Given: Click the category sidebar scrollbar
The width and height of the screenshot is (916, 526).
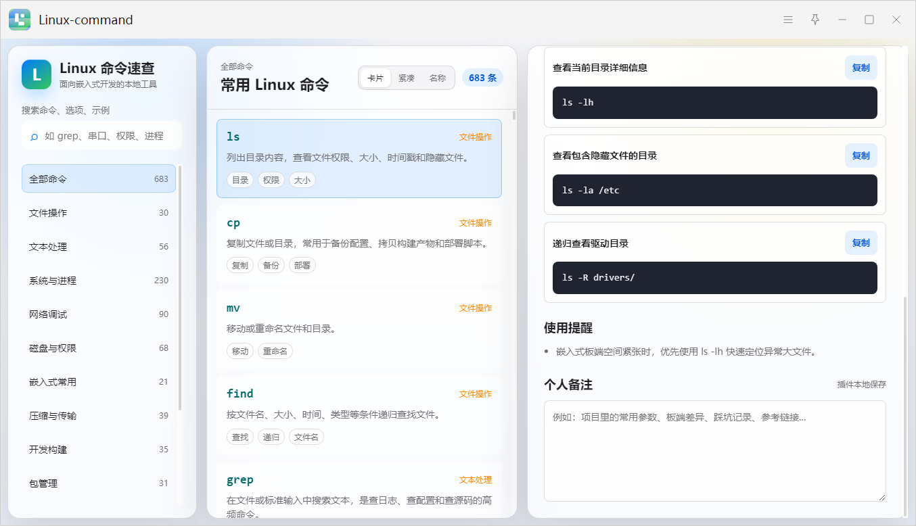Looking at the screenshot, I should point(180,287).
